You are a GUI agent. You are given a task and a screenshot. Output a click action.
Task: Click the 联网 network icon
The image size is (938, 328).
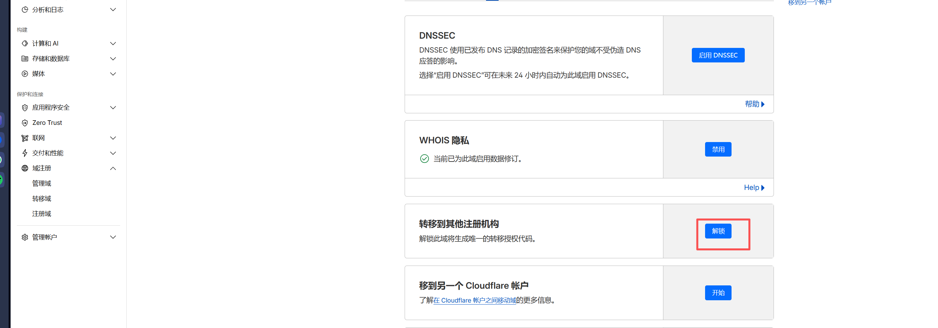coord(25,138)
